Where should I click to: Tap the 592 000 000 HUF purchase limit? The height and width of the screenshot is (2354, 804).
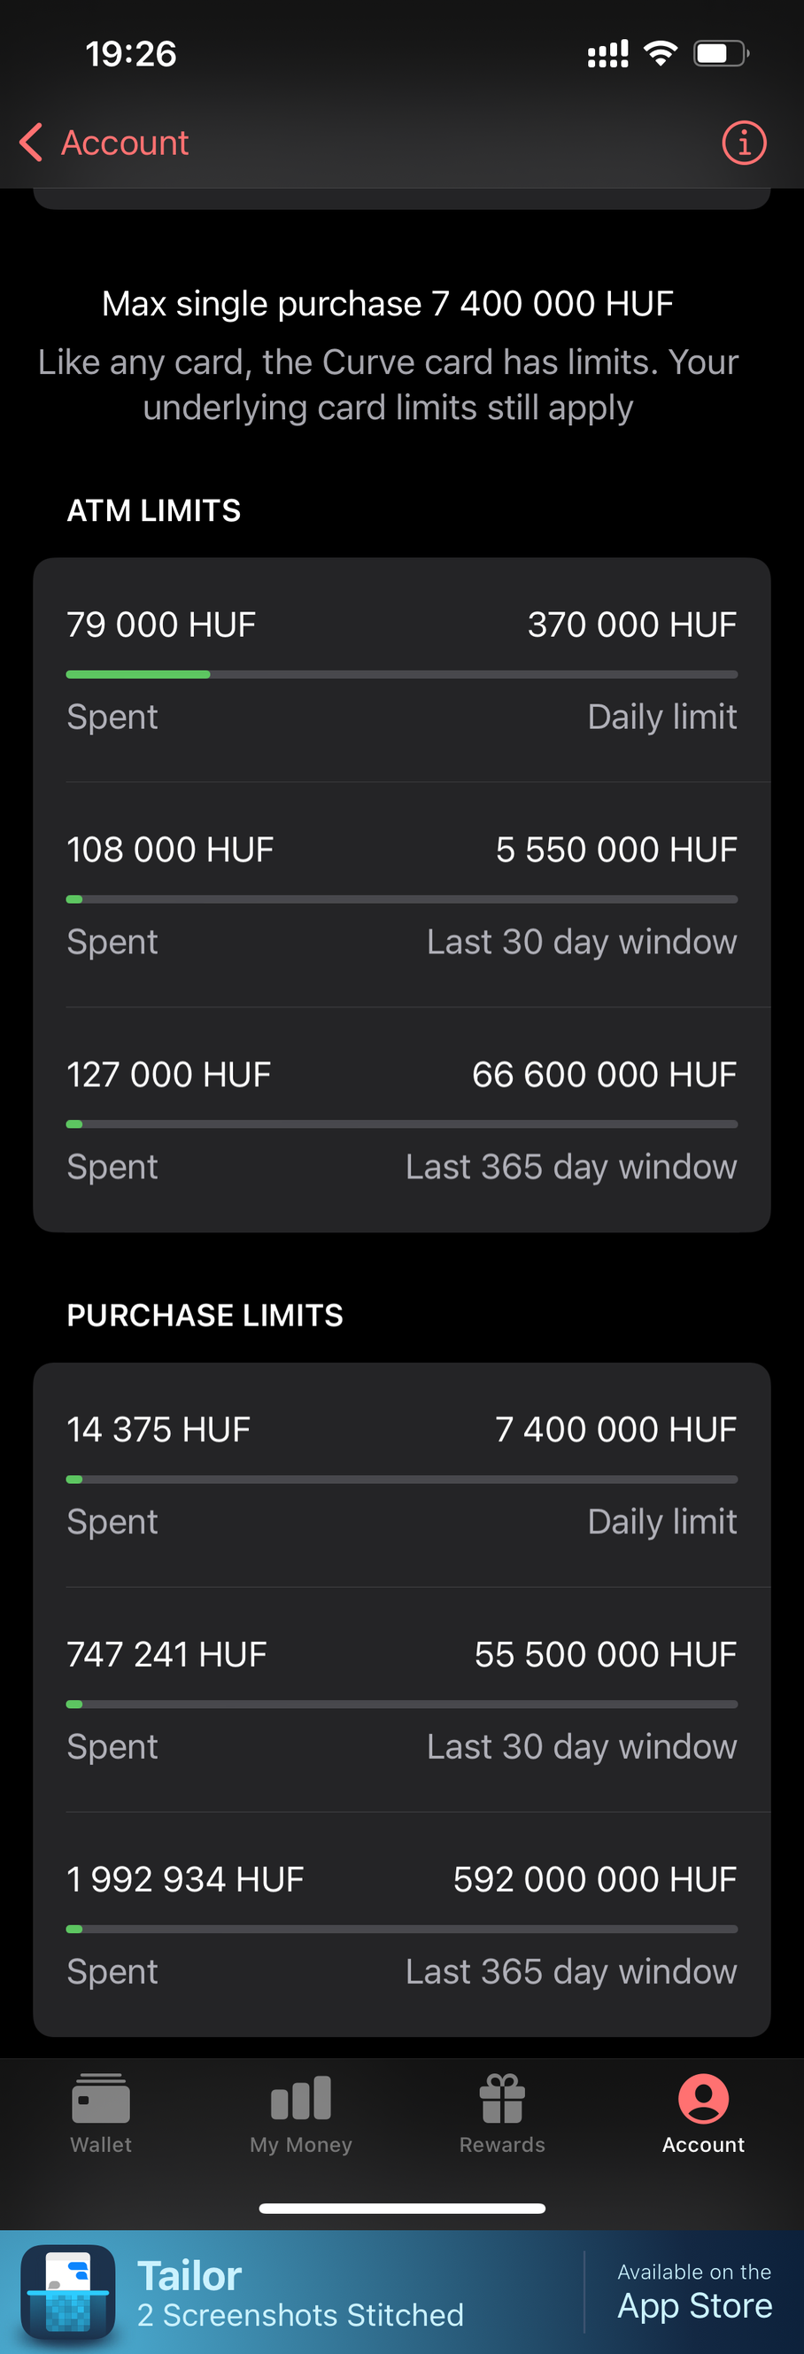click(595, 1880)
